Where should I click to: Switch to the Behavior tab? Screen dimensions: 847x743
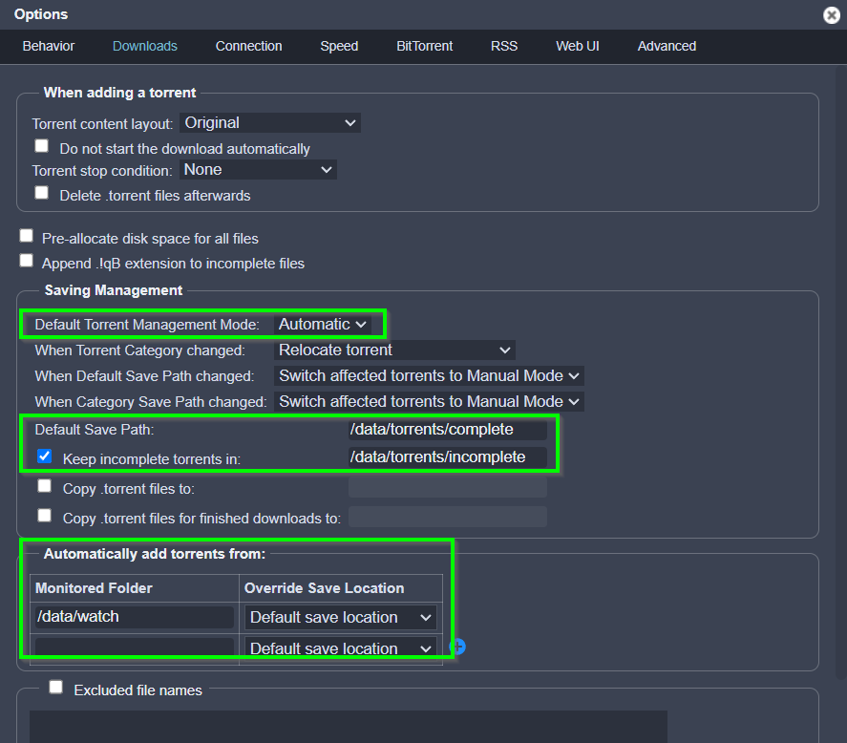[49, 46]
